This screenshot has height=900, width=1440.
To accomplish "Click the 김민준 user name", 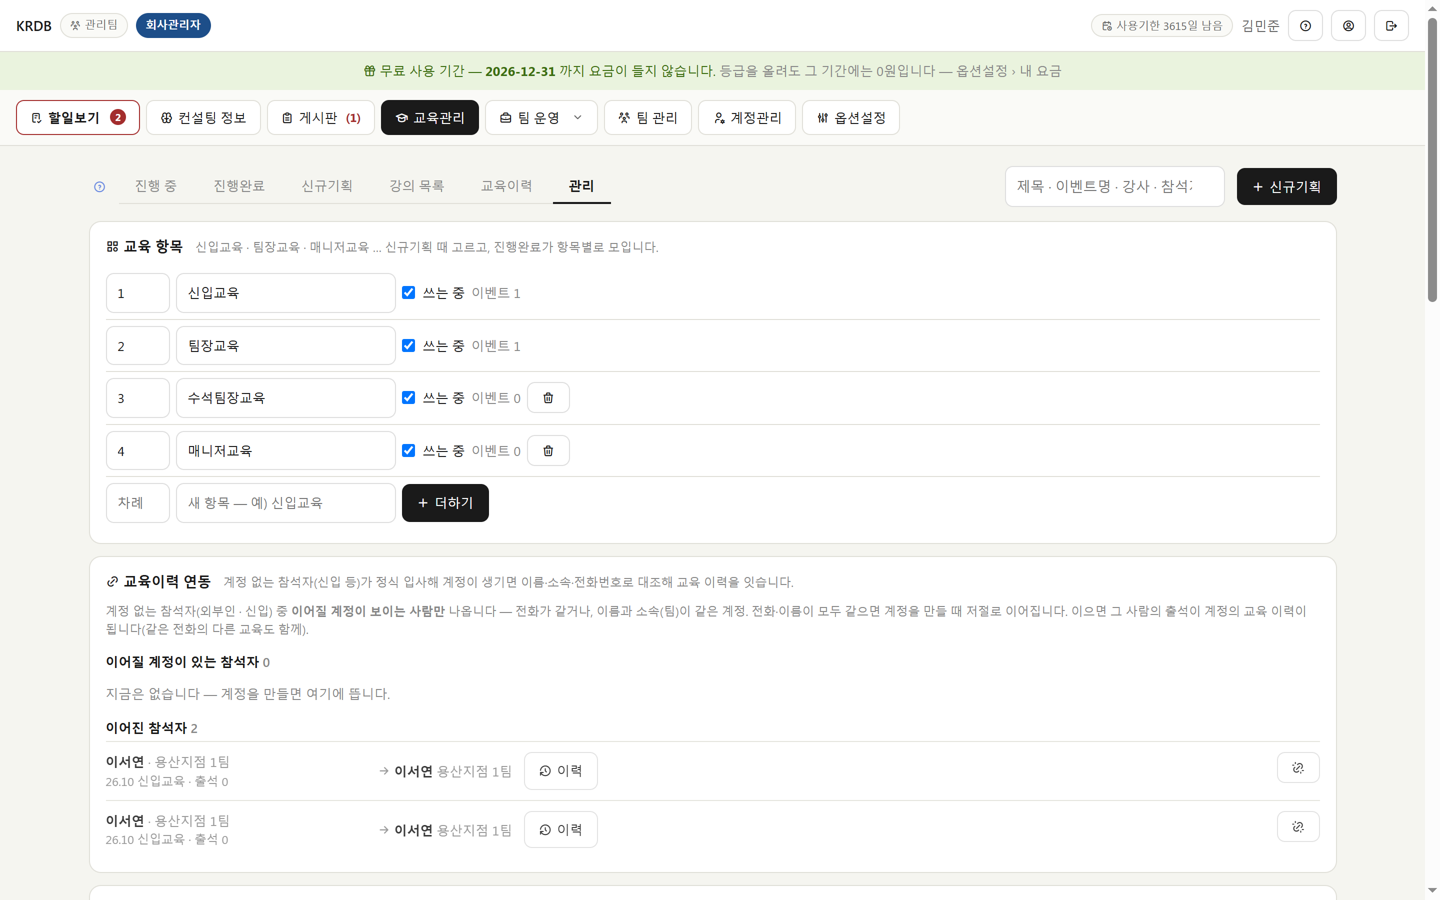I will [x=1260, y=25].
